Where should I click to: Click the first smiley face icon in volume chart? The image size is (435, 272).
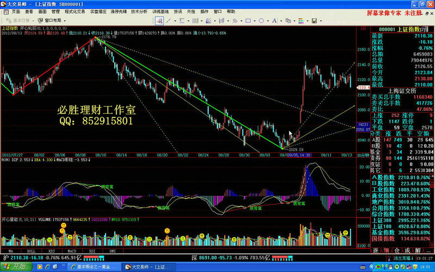pyautogui.click(x=50, y=239)
